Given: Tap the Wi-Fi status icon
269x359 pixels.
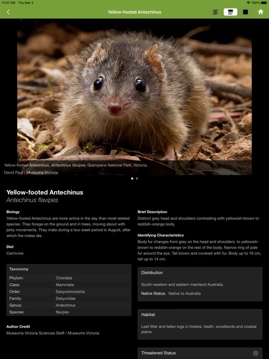Looking at the screenshot, I should pyautogui.click(x=248, y=2).
